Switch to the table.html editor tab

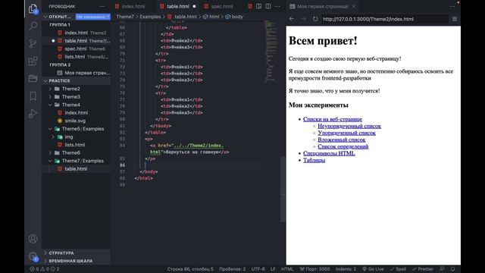tap(178, 6)
